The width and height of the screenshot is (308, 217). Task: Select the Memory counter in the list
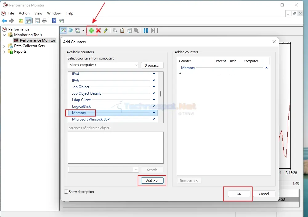coord(113,113)
